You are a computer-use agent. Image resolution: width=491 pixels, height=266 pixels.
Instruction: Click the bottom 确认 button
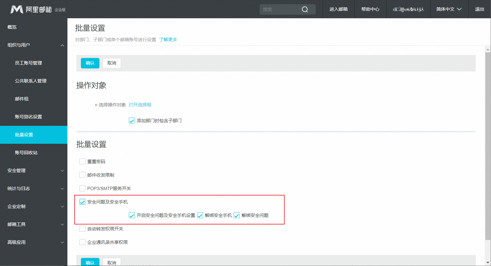click(x=90, y=262)
